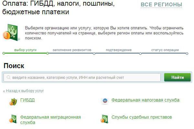Click the Федеральная миграционная служба icon

tap(13, 119)
